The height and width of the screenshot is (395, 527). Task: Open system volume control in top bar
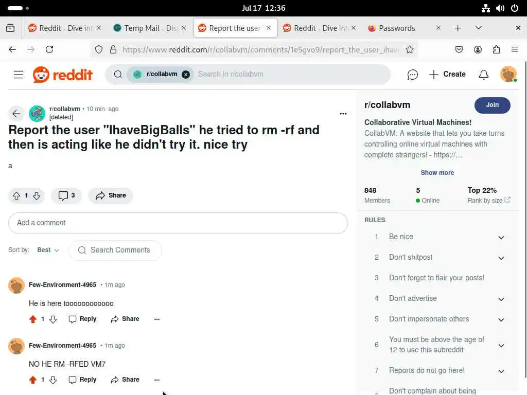point(500,8)
